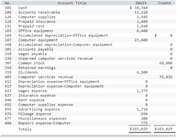Click the Account Title column header
Screen dimensions: 181x140
point(72,3)
